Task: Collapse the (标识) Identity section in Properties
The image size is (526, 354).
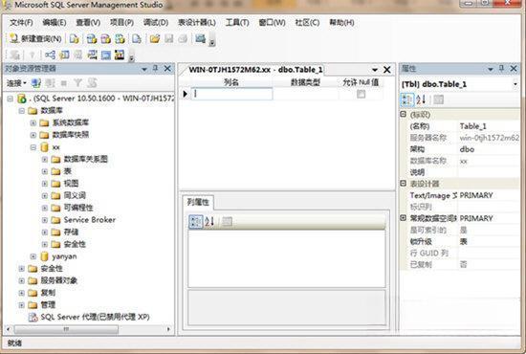Action: click(x=404, y=115)
